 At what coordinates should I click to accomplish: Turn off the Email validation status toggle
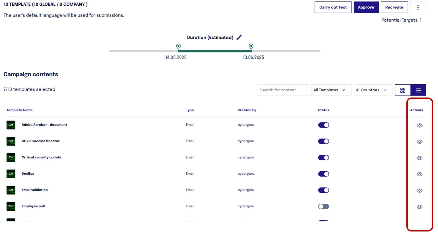point(324,190)
